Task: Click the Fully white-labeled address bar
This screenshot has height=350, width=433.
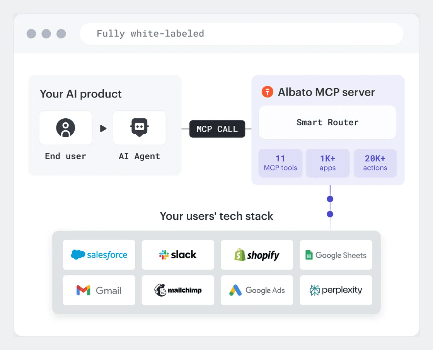Action: (242, 34)
